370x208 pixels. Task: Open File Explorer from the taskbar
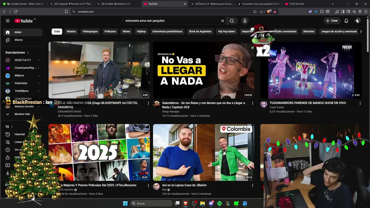tap(202, 203)
